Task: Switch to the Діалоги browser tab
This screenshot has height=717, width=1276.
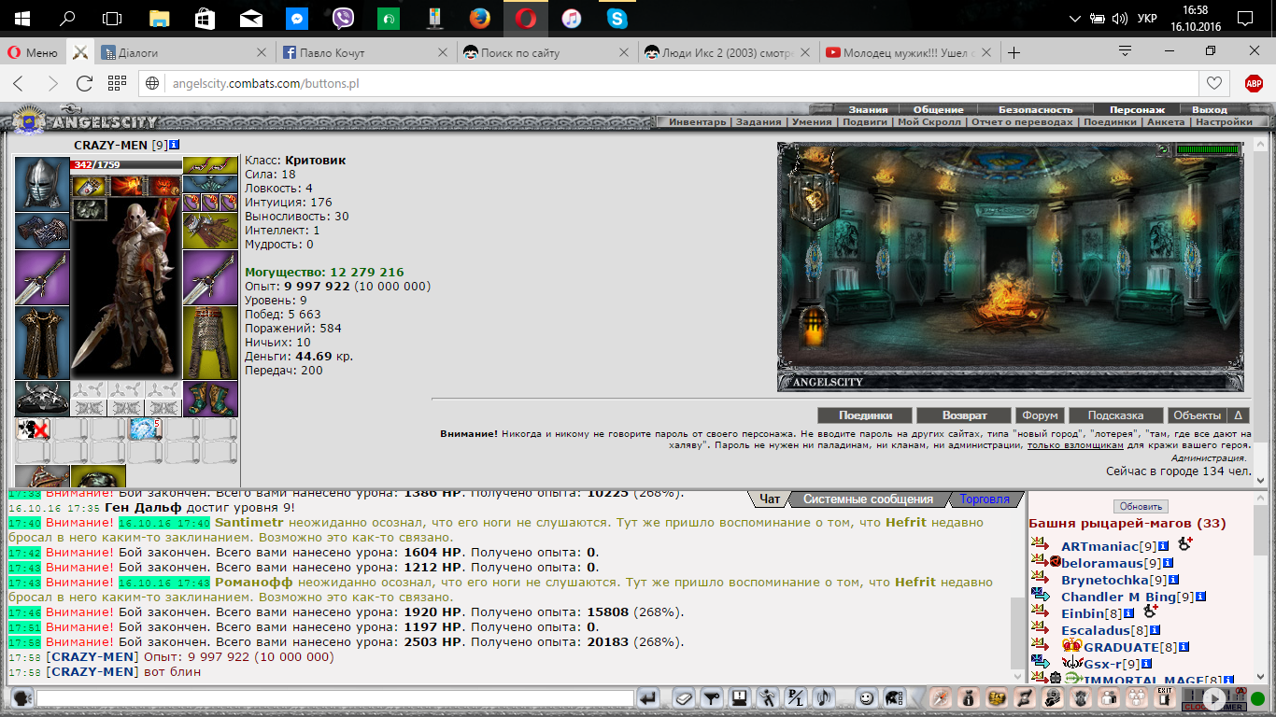Action: click(x=185, y=52)
